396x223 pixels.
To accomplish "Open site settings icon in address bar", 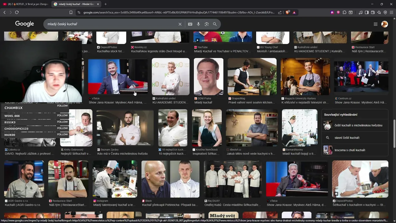I will pos(79,12).
